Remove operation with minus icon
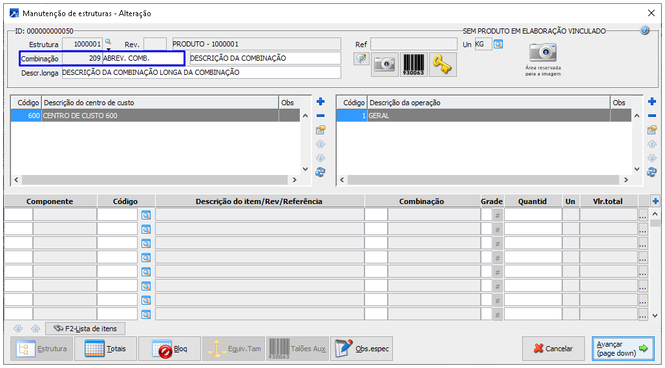665x368 pixels. [x=652, y=116]
